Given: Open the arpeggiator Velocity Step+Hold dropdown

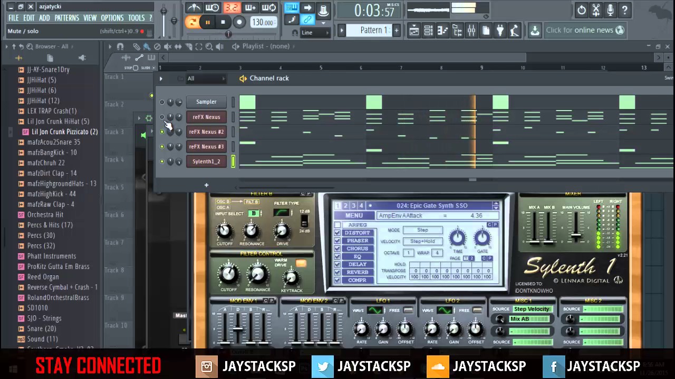Looking at the screenshot, I should click(x=422, y=241).
